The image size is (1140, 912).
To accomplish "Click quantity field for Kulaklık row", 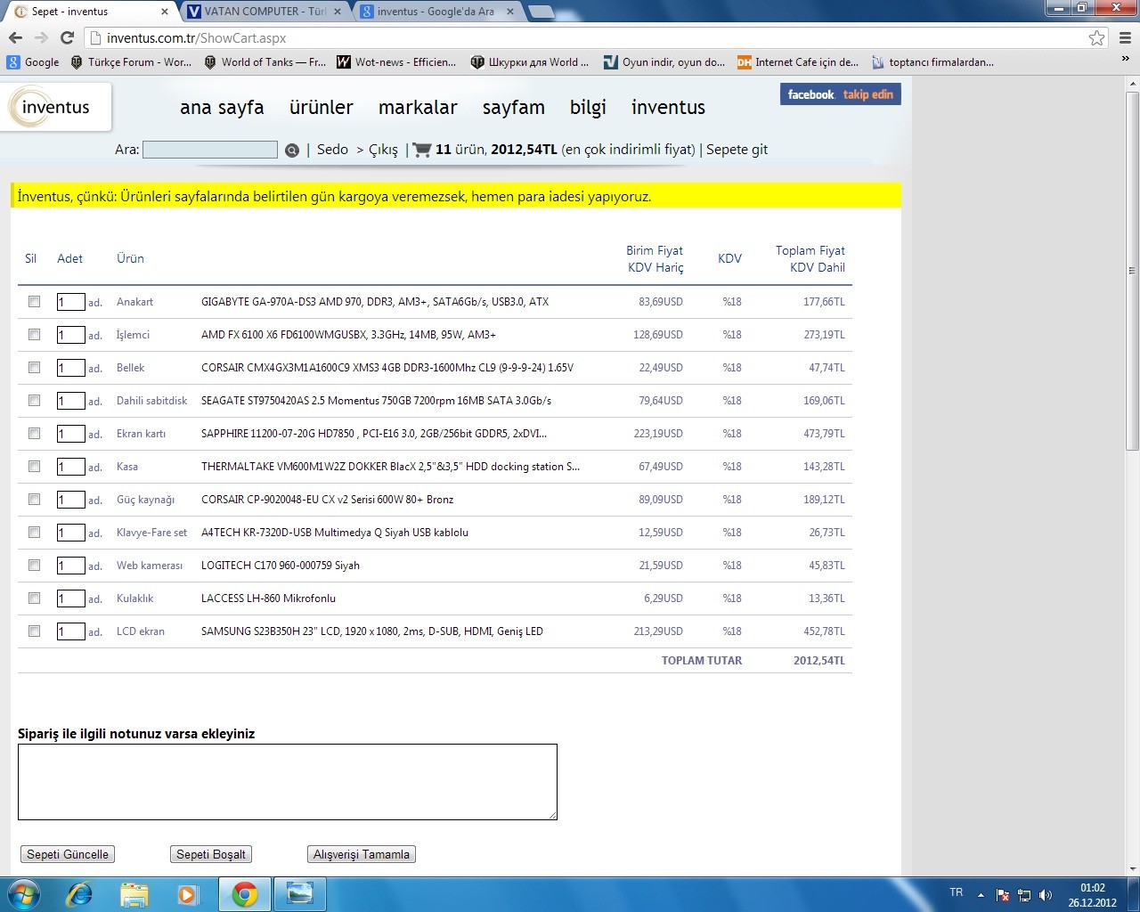I will (71, 598).
